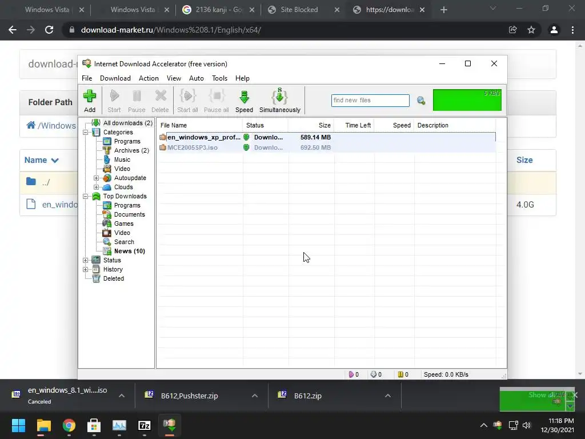Open the Windows Start menu
The height and width of the screenshot is (439, 585).
pyautogui.click(x=18, y=425)
